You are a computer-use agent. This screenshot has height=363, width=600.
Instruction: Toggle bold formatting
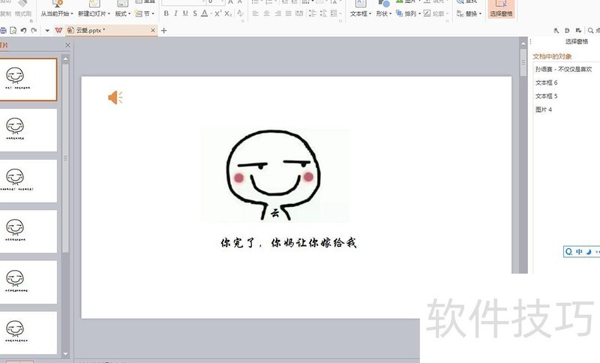click(x=166, y=13)
